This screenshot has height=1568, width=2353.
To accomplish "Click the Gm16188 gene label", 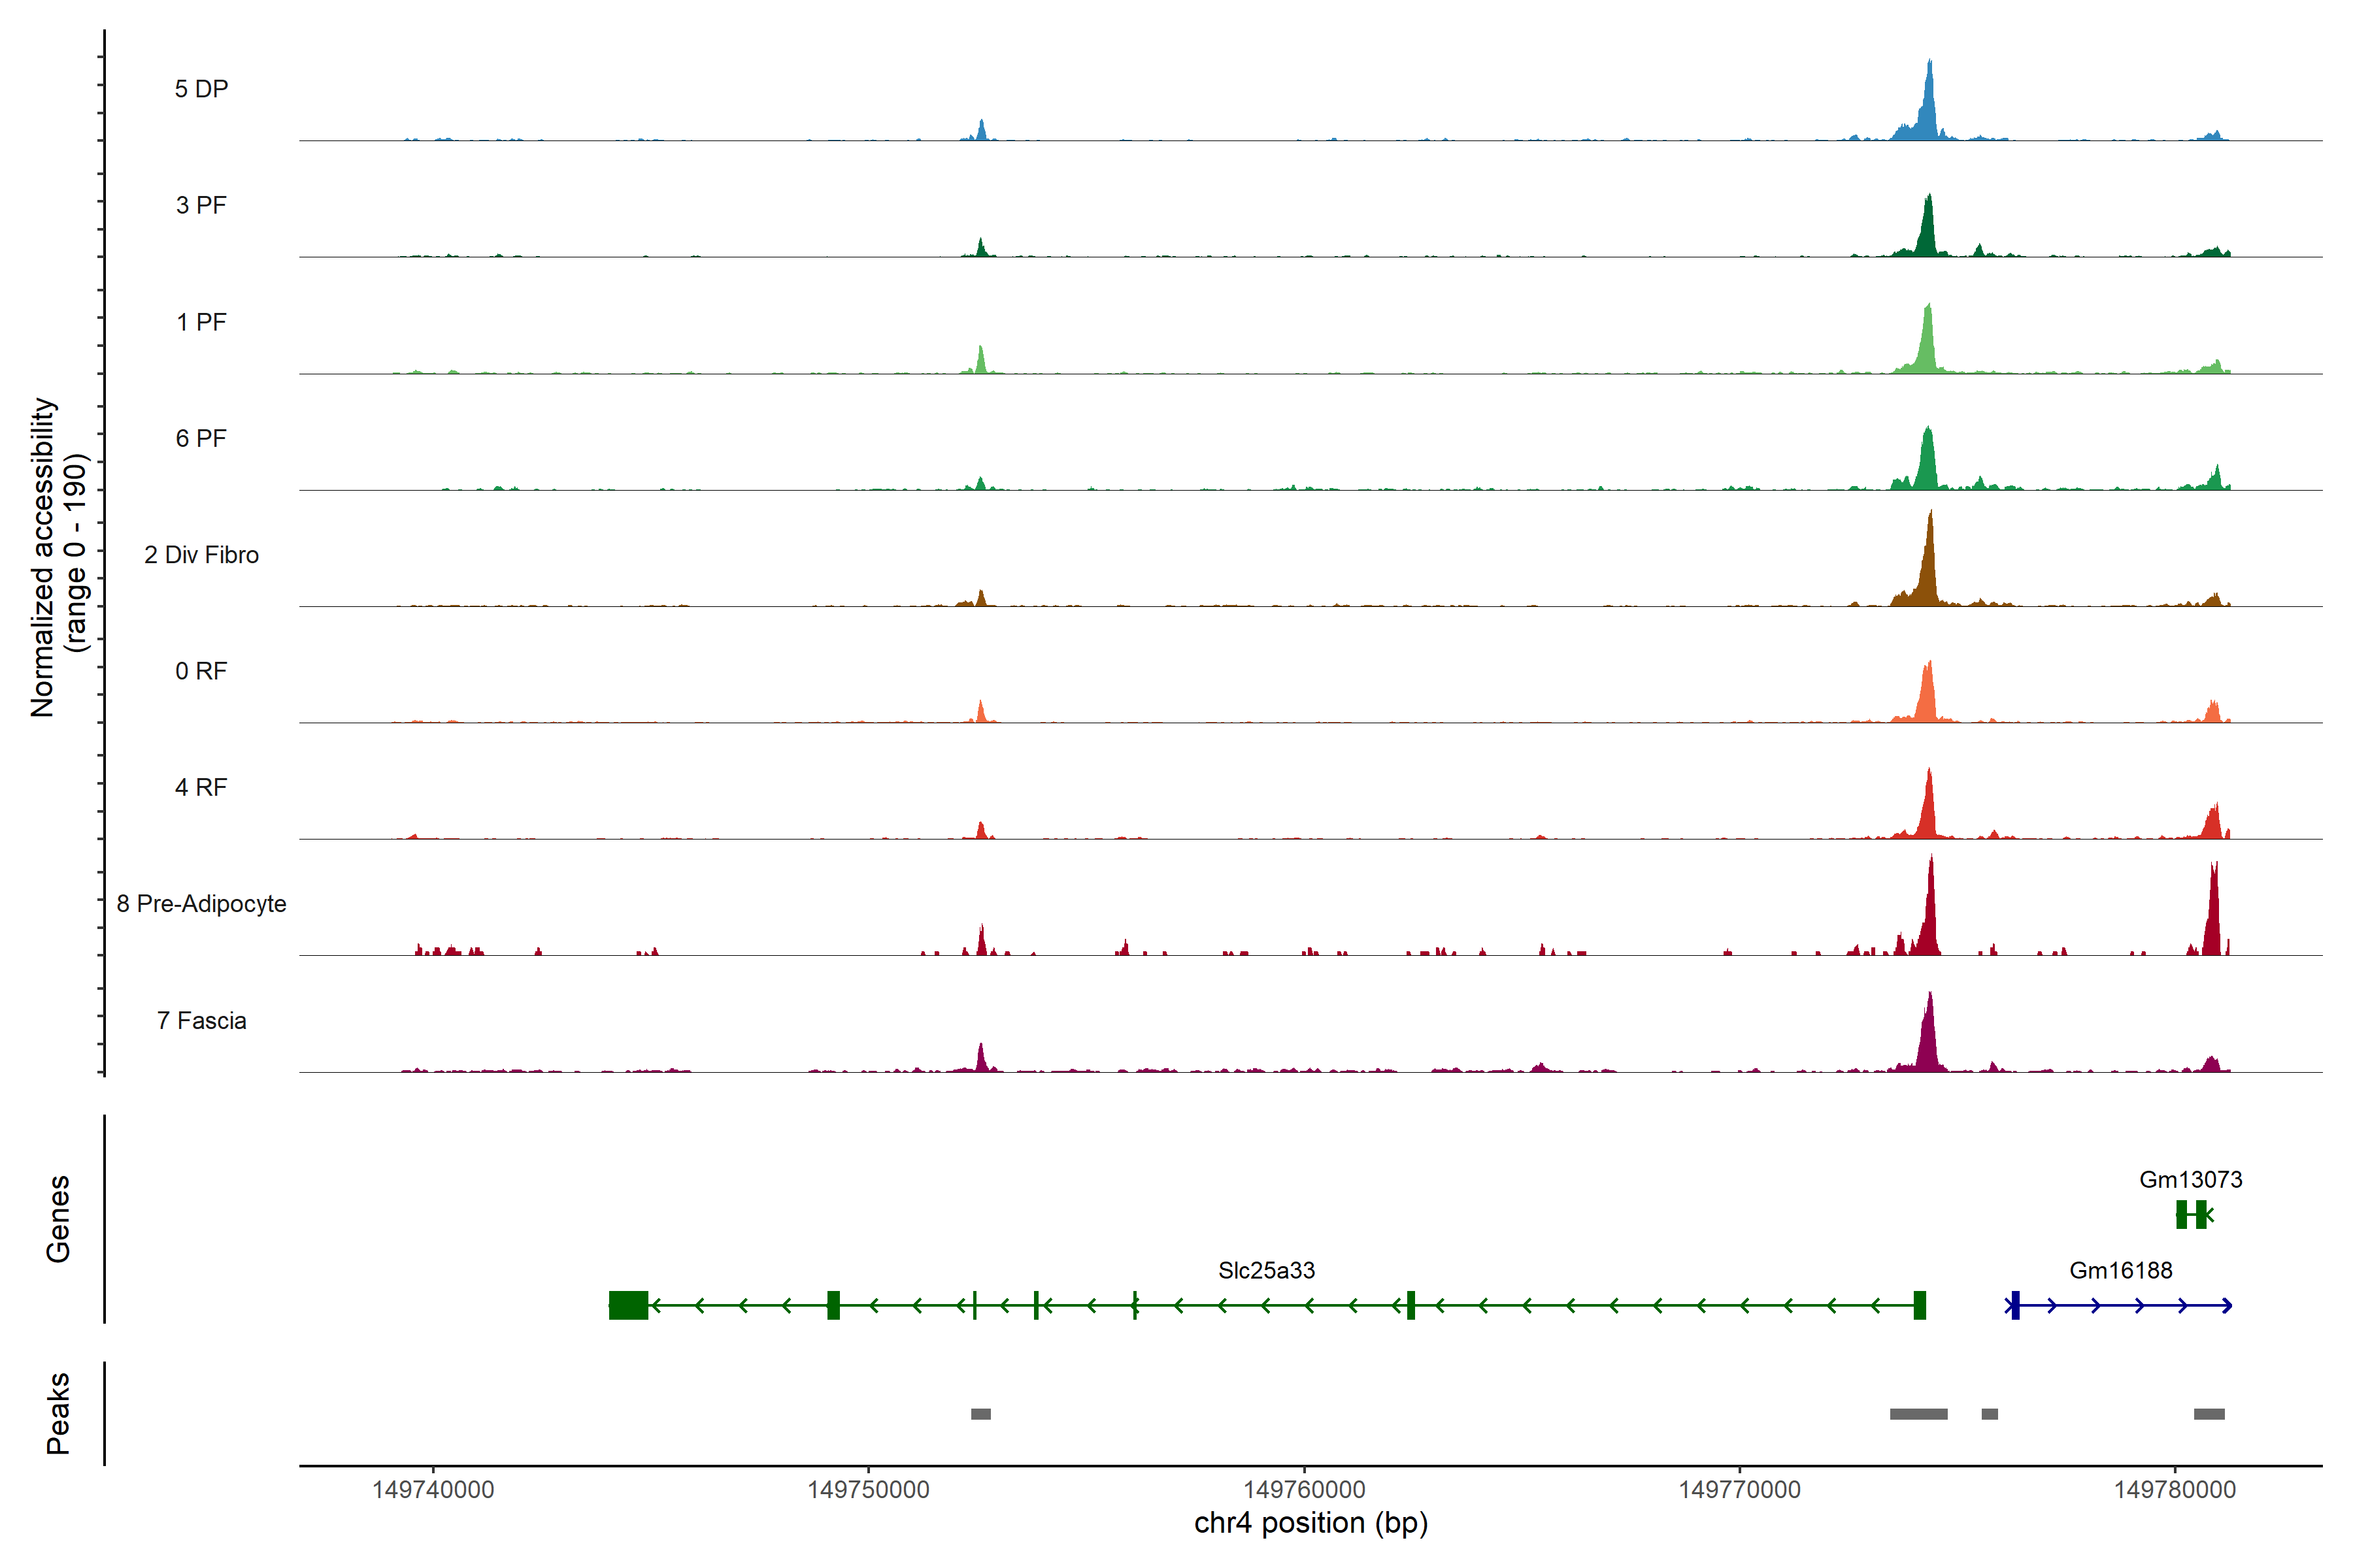I will pyautogui.click(x=2120, y=1271).
